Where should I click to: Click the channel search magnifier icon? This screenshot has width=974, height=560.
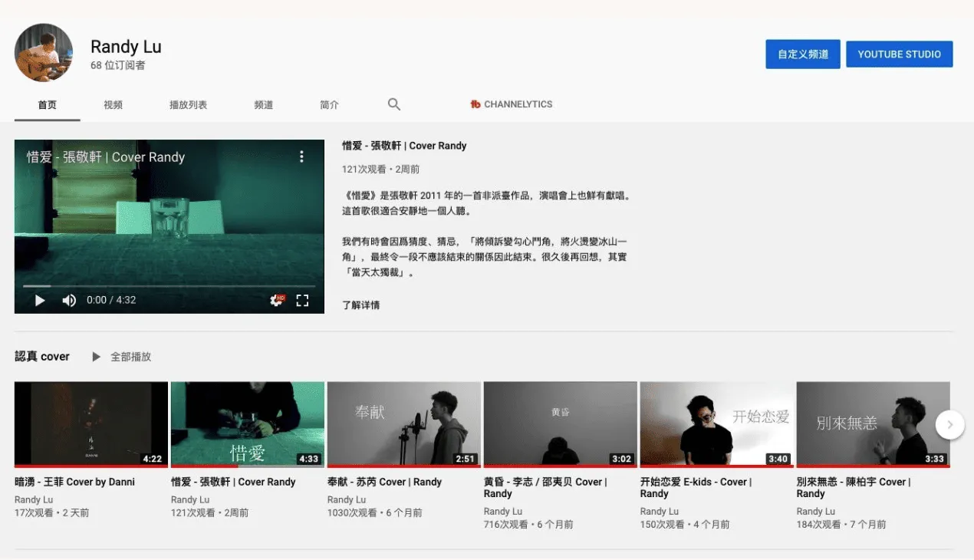(394, 104)
